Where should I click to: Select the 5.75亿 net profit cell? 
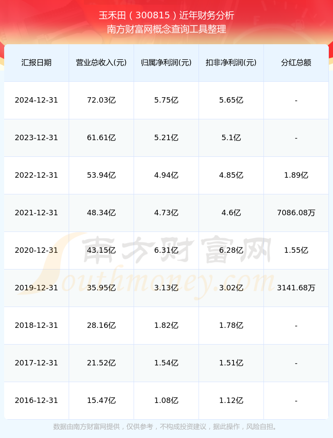[x=166, y=100]
